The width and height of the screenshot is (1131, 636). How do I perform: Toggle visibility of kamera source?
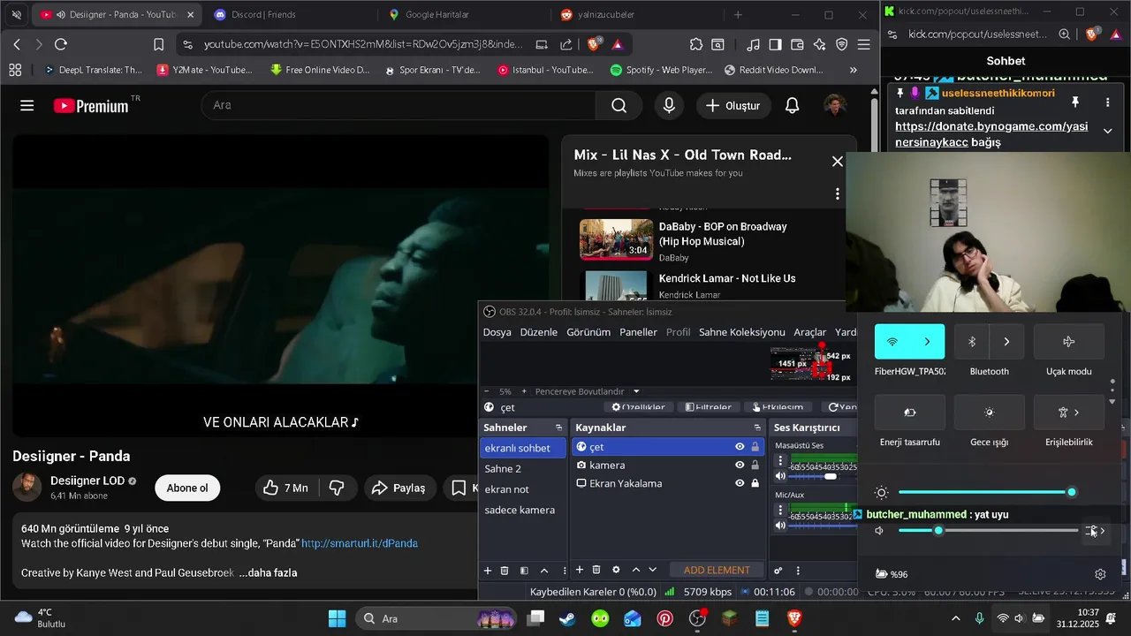click(x=740, y=466)
